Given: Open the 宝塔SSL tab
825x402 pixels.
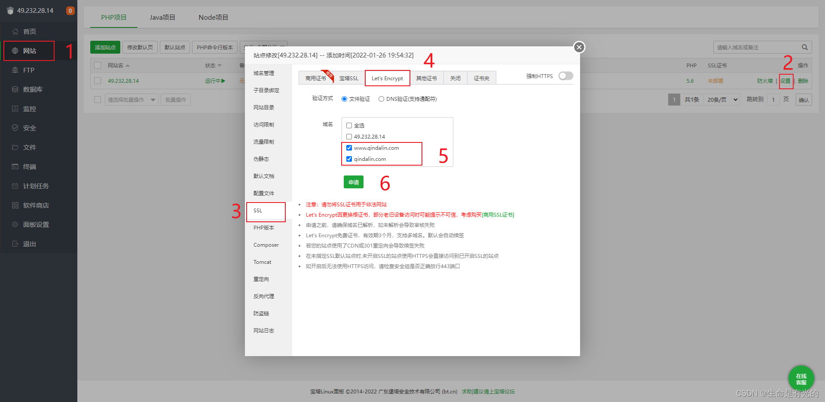Looking at the screenshot, I should click(348, 78).
